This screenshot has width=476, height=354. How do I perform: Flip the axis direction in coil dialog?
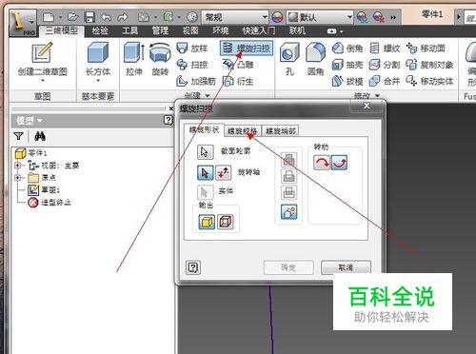223,173
